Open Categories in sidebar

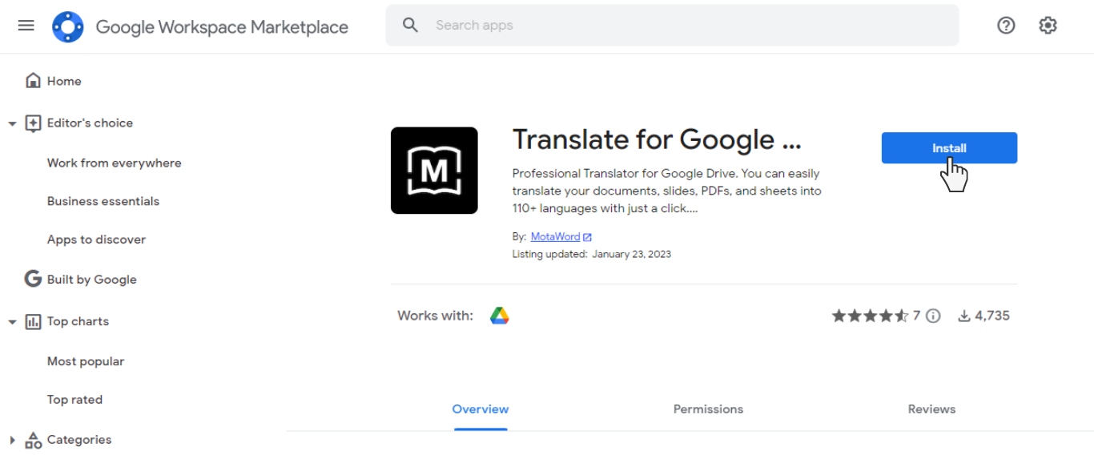point(79,439)
